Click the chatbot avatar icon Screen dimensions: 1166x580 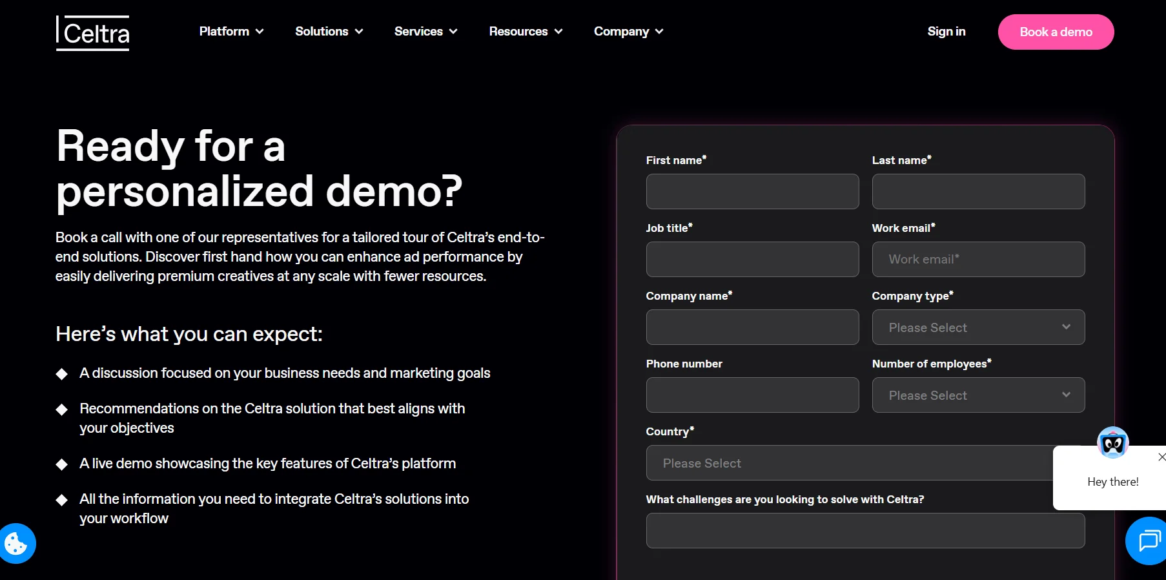1113,443
